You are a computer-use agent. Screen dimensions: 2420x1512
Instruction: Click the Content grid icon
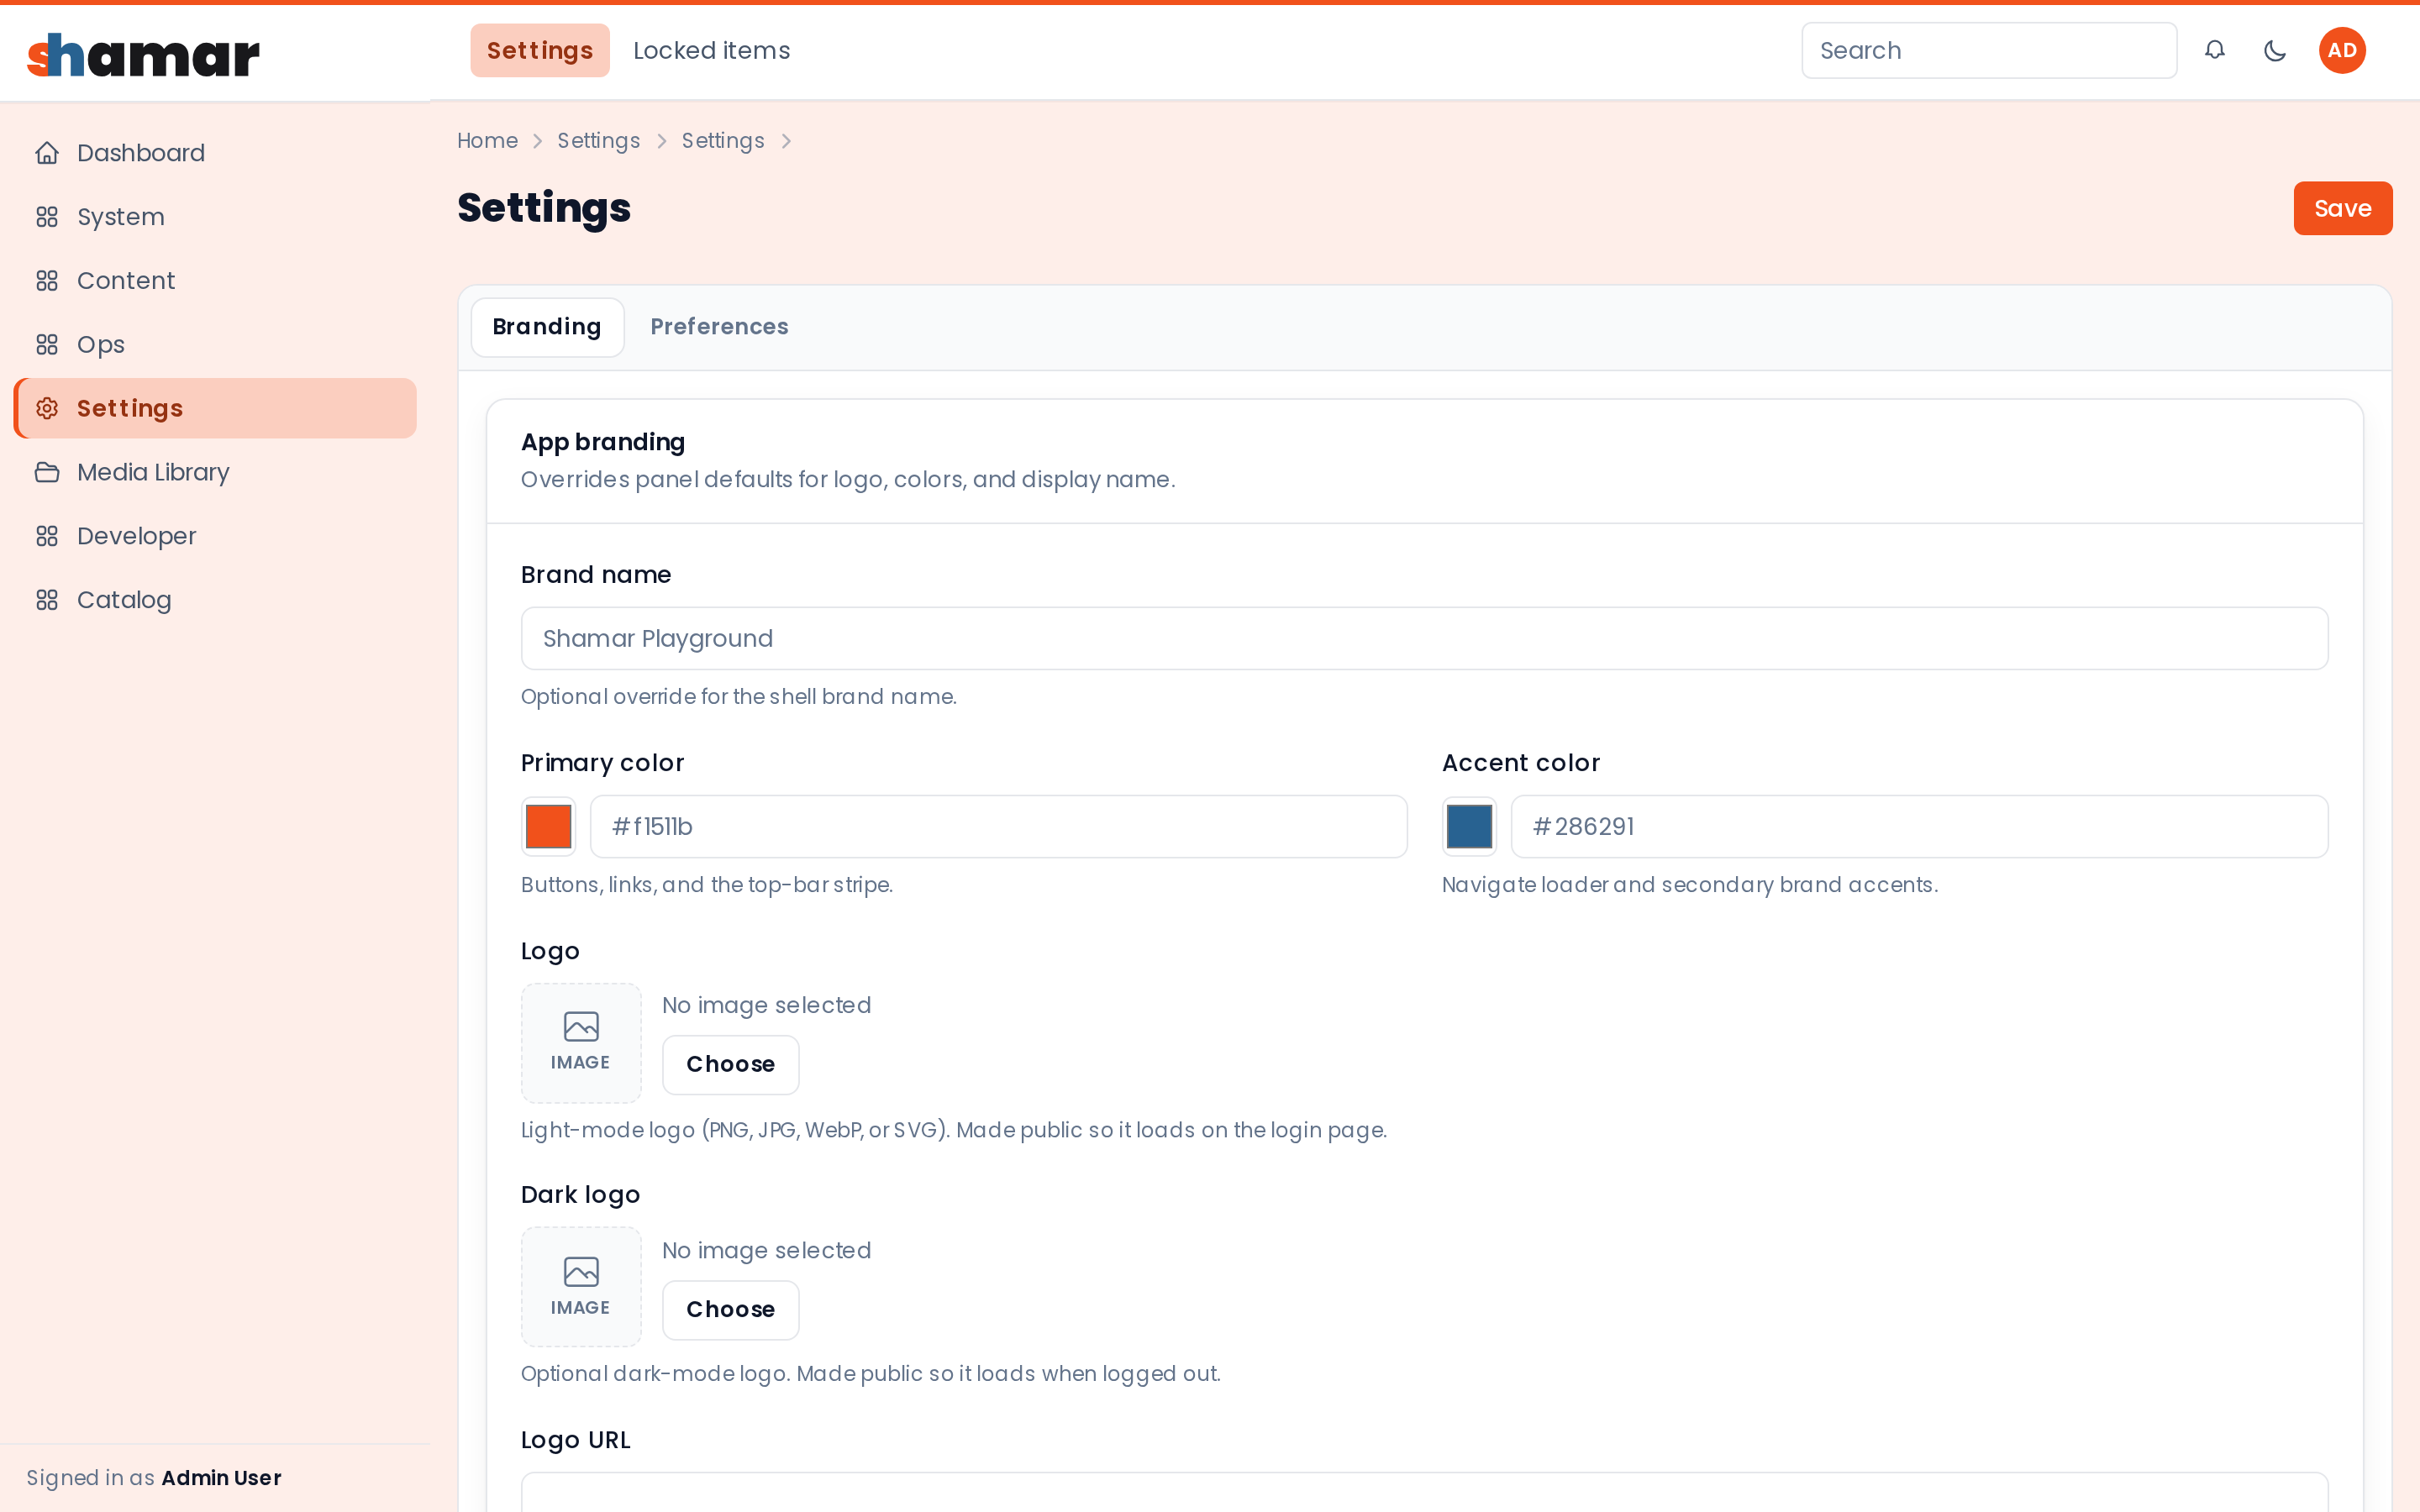click(x=47, y=281)
